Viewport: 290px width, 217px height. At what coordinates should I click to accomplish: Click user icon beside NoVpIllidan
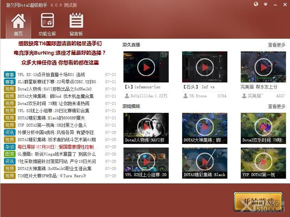tap(127, 96)
